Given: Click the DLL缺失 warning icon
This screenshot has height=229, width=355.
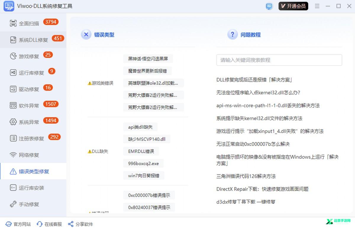Looking at the screenshot, I should point(90,151).
